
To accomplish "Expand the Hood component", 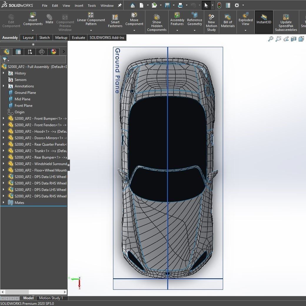I will (3, 131).
